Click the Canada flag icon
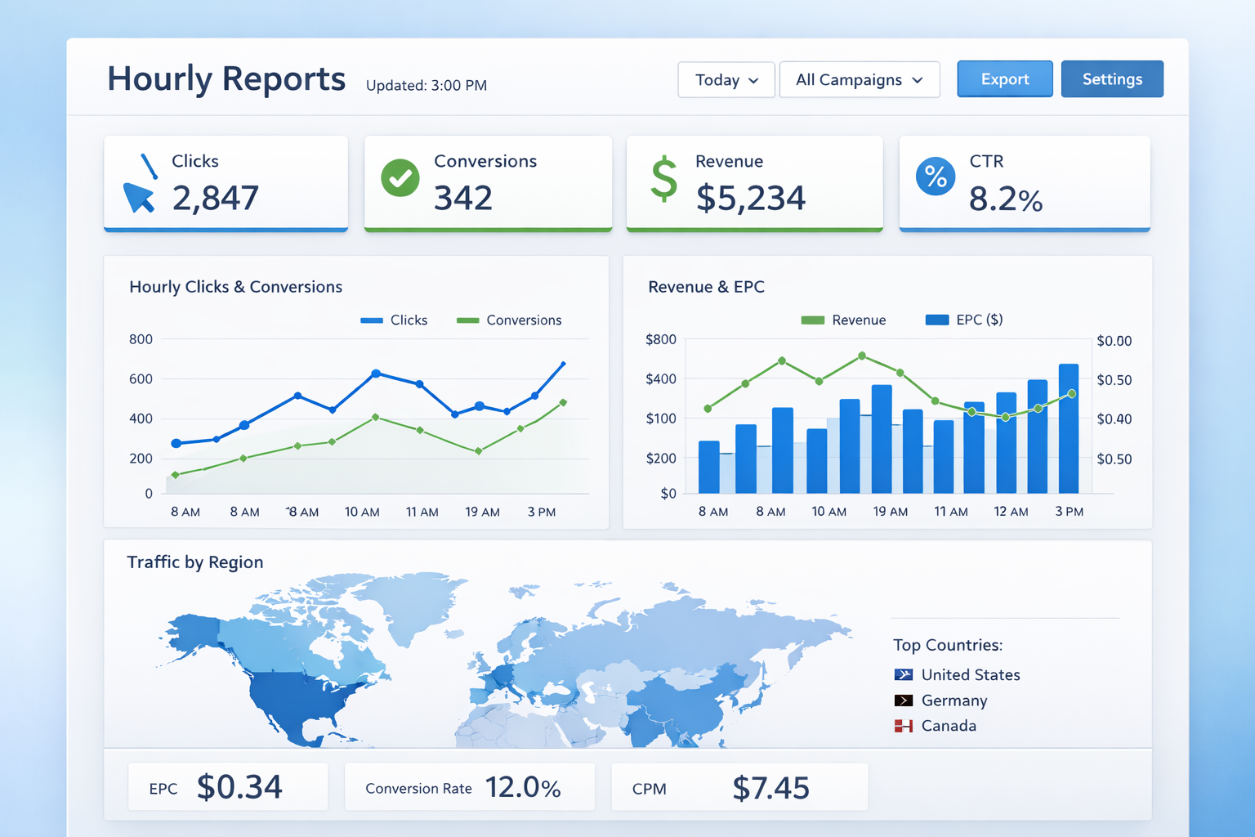The image size is (1255, 837). coord(902,725)
